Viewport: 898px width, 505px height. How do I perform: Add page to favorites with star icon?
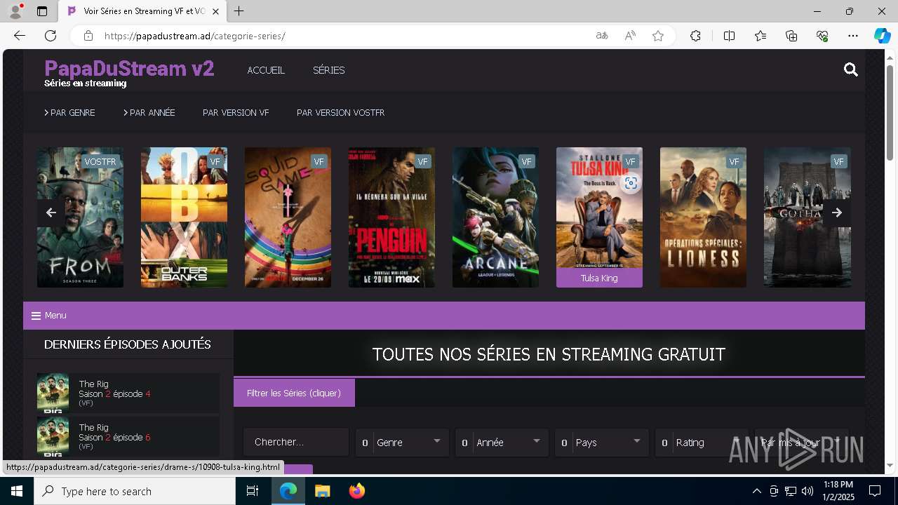(658, 36)
